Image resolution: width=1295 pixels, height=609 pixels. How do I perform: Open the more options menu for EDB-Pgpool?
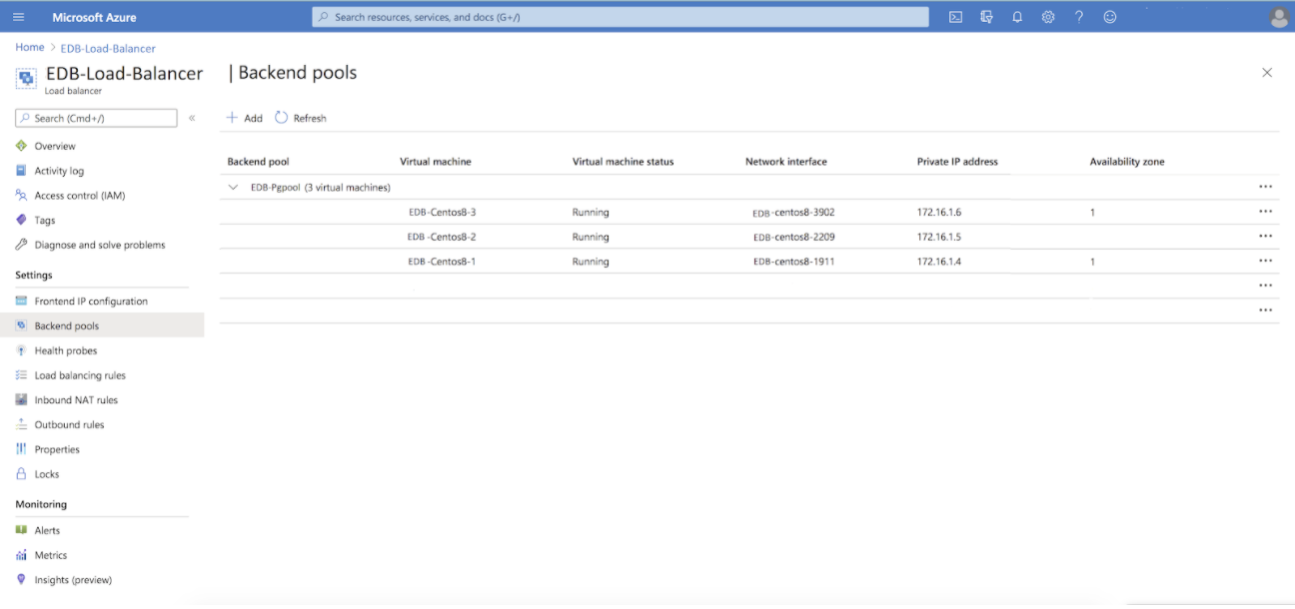point(1265,187)
